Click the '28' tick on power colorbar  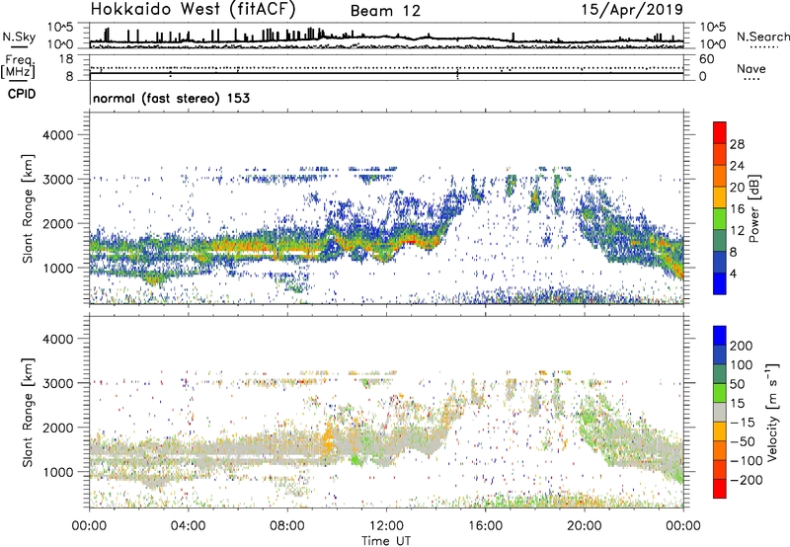(x=737, y=144)
